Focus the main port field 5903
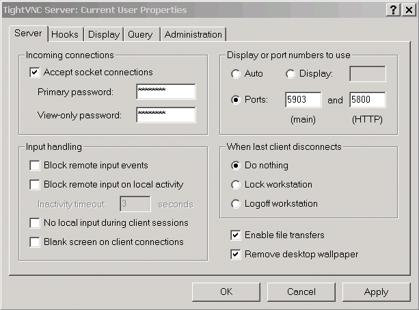 coord(303,100)
